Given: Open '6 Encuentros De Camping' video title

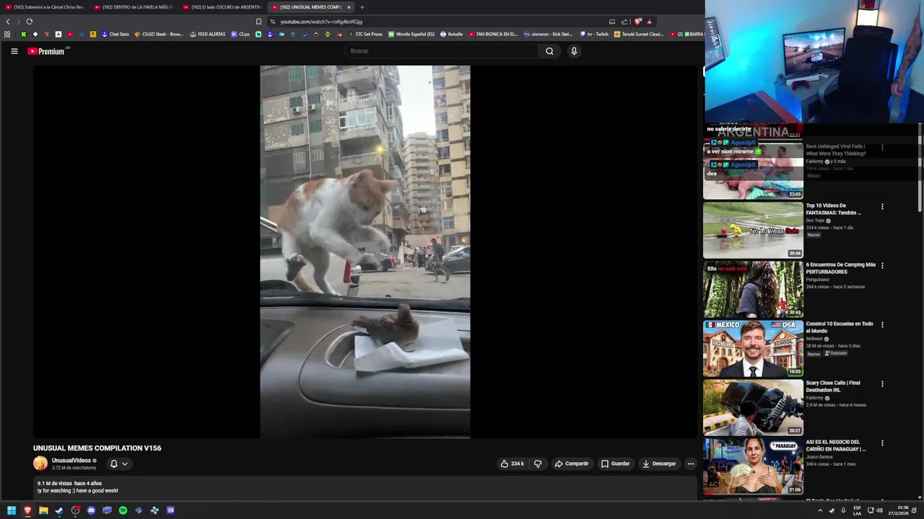Looking at the screenshot, I should tap(841, 268).
